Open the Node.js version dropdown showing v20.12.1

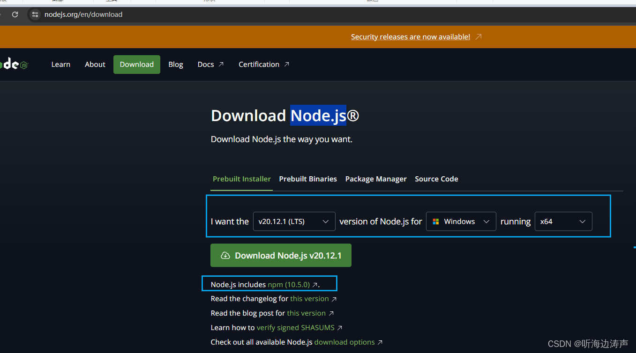(x=294, y=221)
